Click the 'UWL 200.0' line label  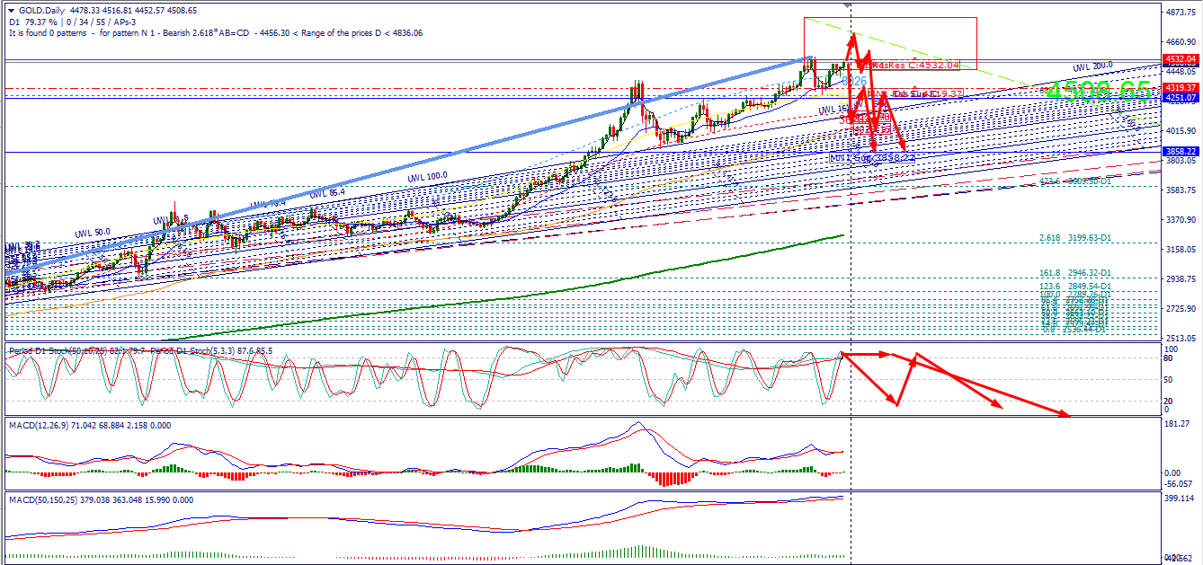coord(1093,66)
